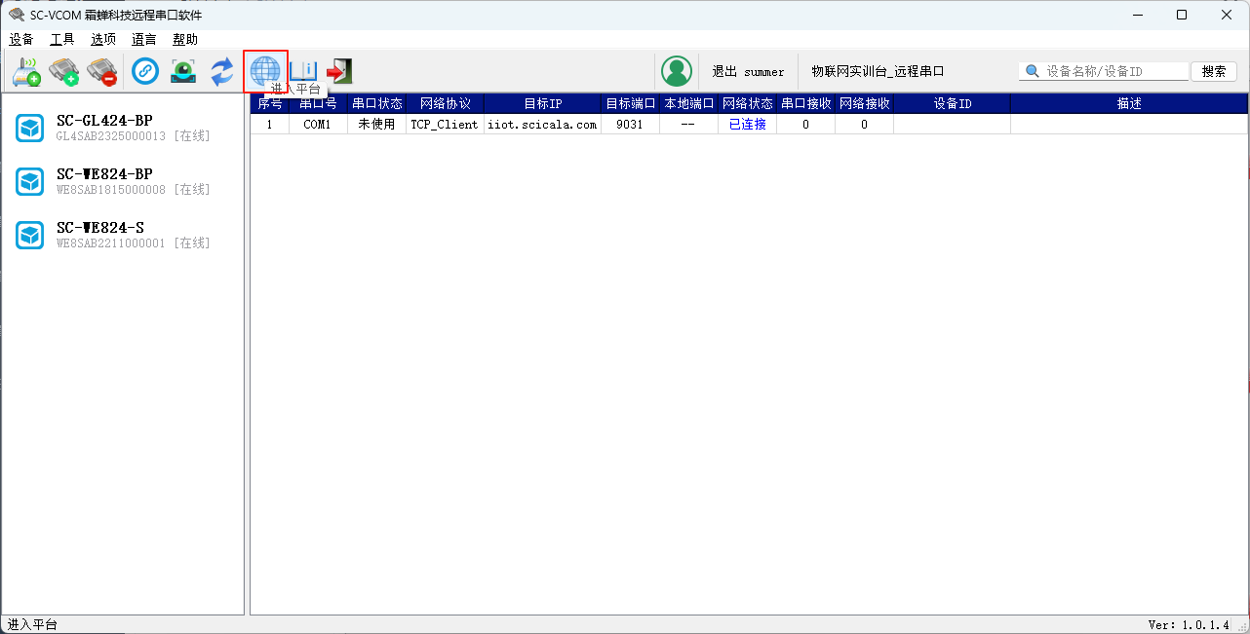This screenshot has height=634, width=1250.
Task: Open the blue info book icon
Action: (x=303, y=71)
